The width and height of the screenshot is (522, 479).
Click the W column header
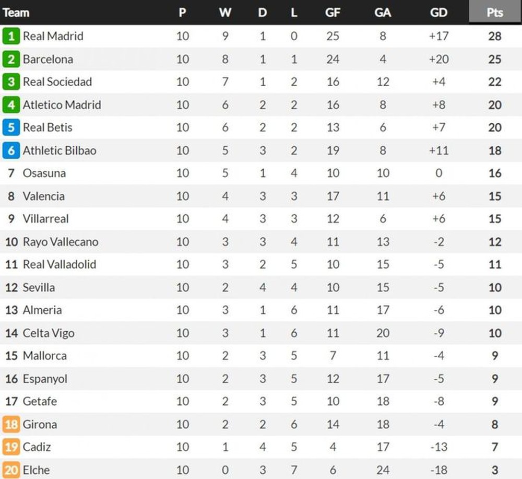225,13
